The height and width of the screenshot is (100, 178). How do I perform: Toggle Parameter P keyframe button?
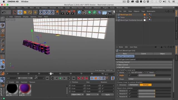pyautogui.click(x=103, y=78)
